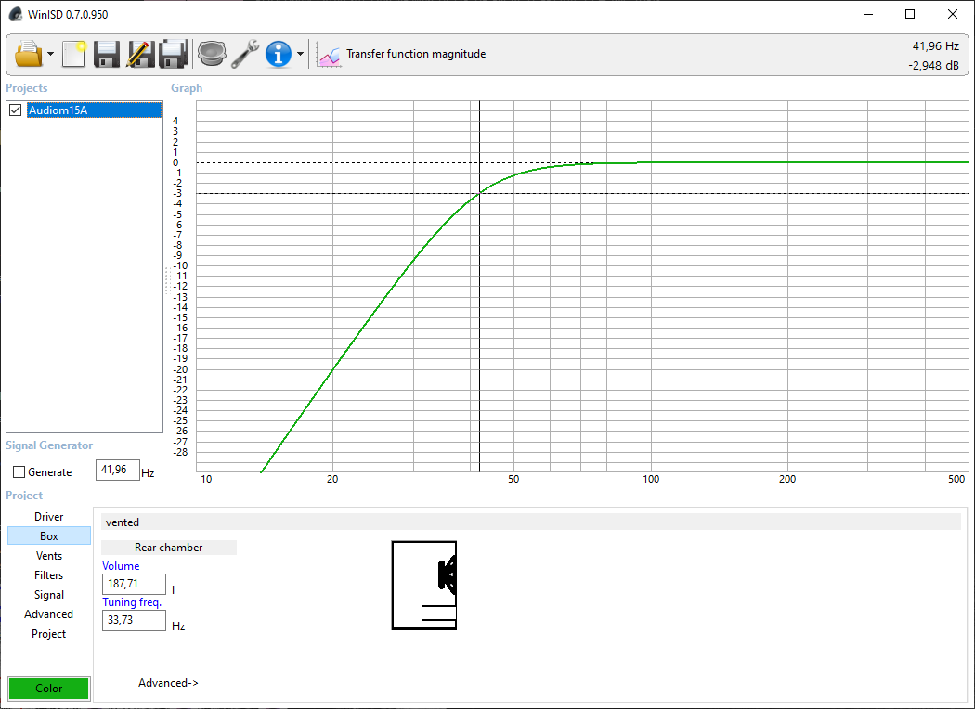Switch to the Project tab in the sidebar

tap(48, 633)
